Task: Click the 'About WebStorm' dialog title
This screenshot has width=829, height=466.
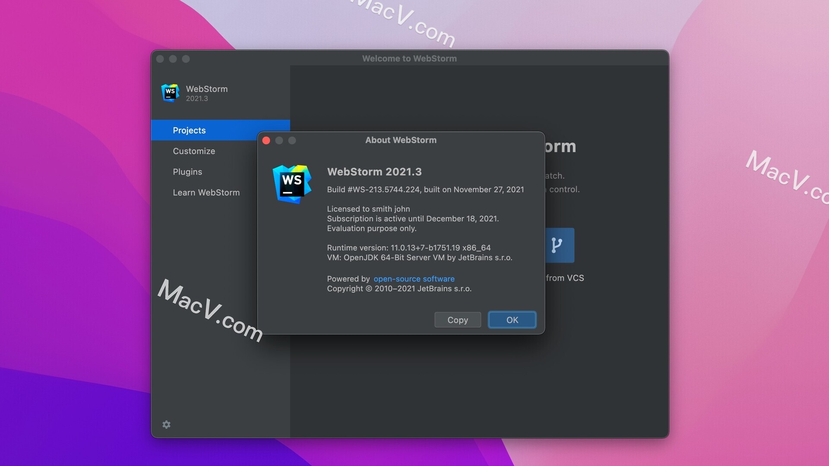Action: [401, 140]
